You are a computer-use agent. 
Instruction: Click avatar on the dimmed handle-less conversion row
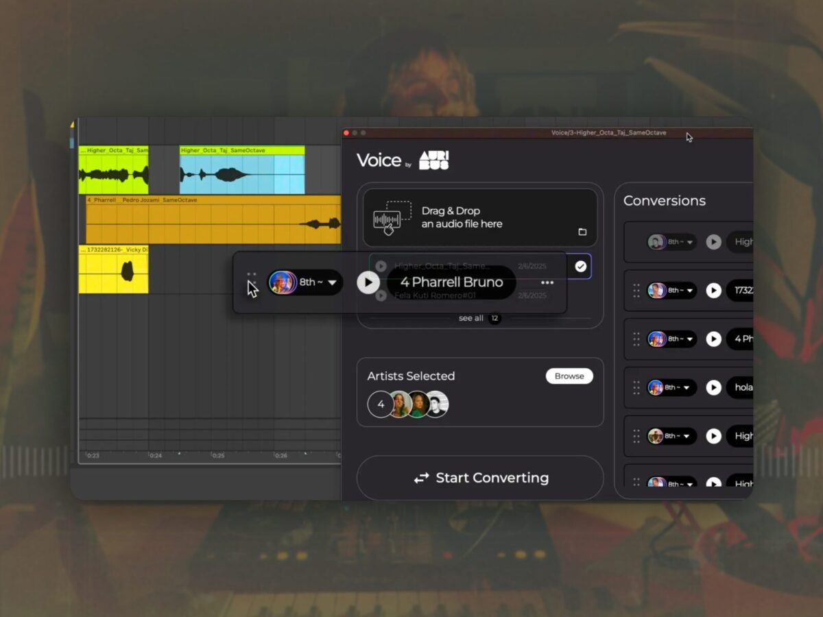point(656,242)
